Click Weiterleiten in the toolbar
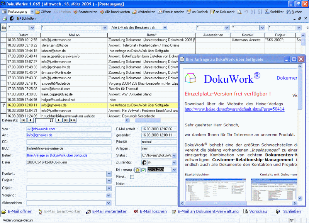 click(x=144, y=12)
